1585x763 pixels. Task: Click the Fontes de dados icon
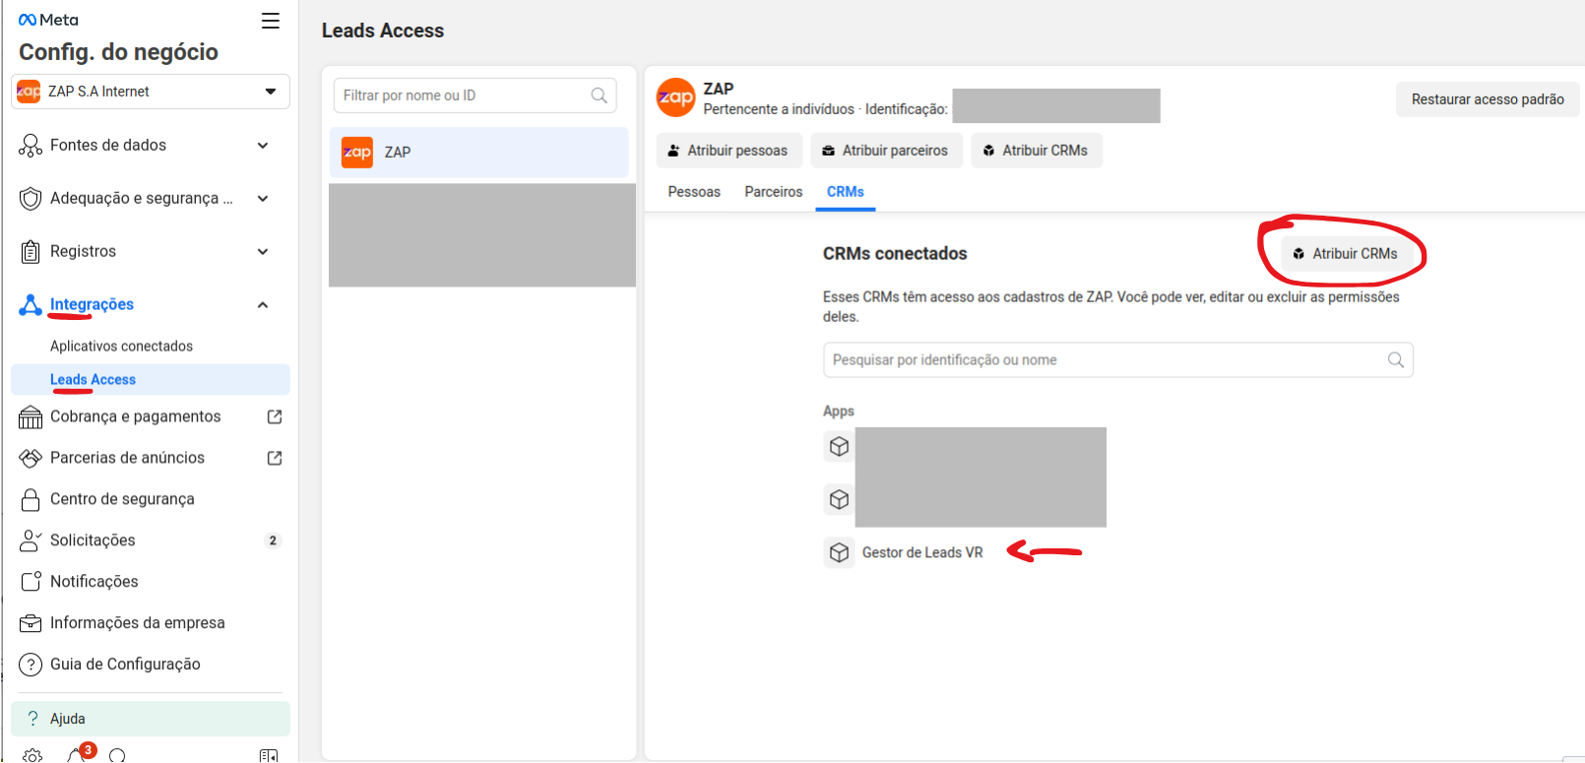(31, 146)
